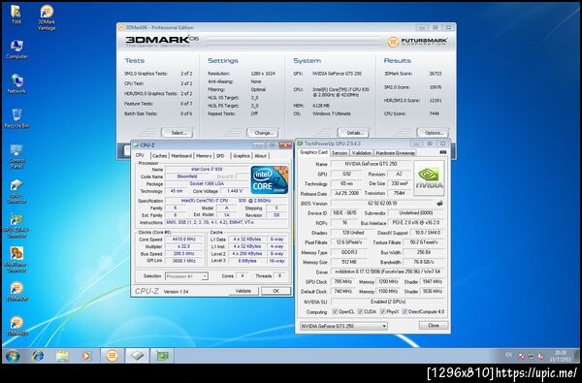The width and height of the screenshot is (582, 383).
Task: Click Select button under Tests in 3DMark06
Action: [x=178, y=133]
